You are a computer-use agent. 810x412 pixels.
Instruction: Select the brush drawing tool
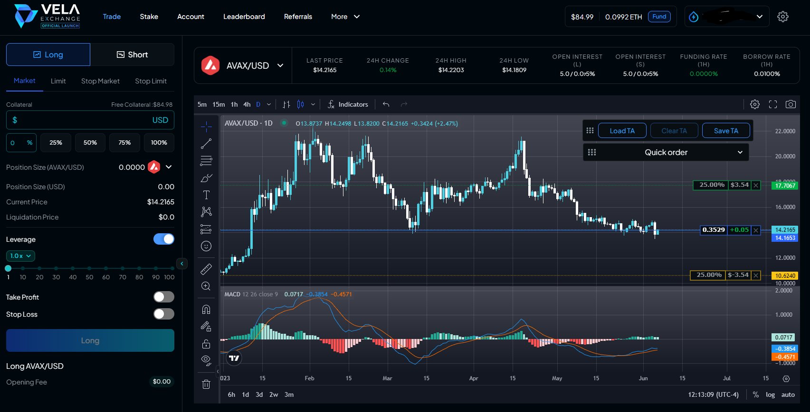[x=206, y=178]
